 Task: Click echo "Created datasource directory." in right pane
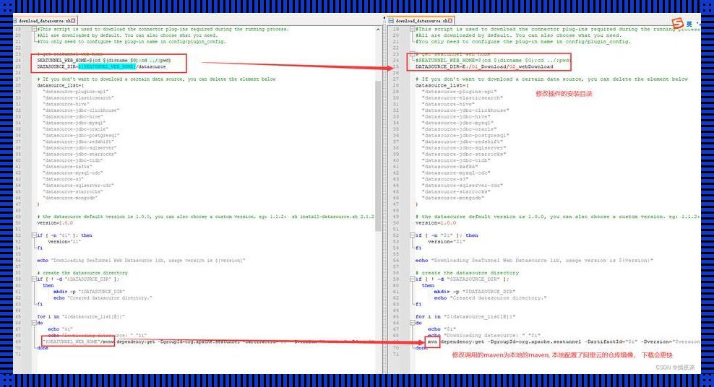point(491,298)
